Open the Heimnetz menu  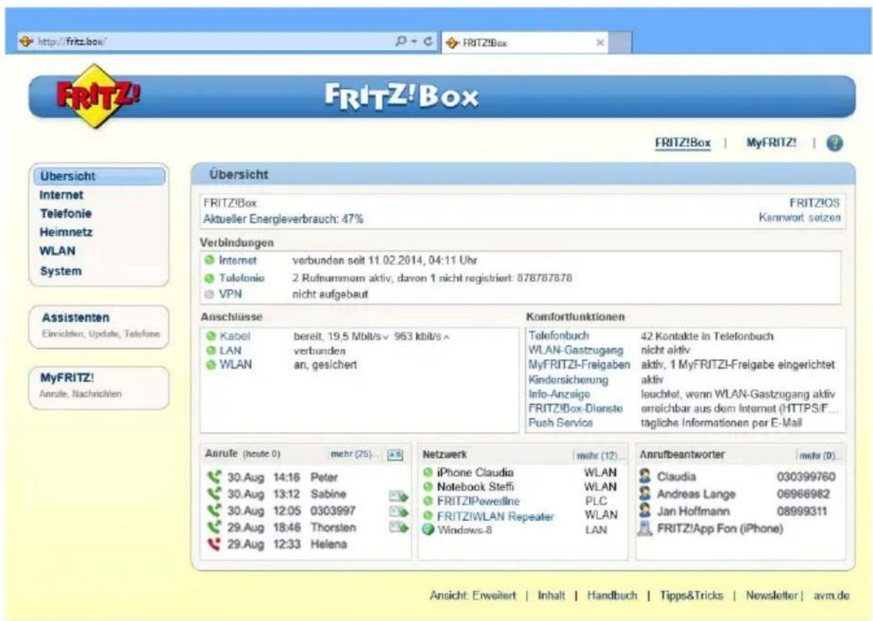[67, 232]
